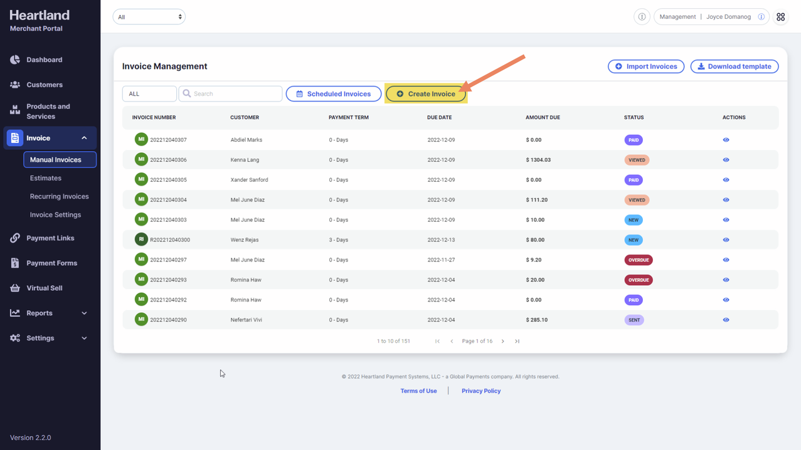The width and height of the screenshot is (801, 450).
Task: Expand the Reports sidebar menu
Action: pos(84,313)
